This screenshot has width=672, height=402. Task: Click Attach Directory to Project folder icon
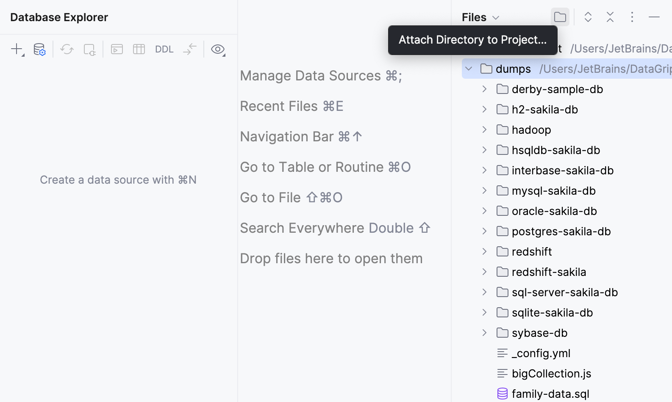[560, 17]
